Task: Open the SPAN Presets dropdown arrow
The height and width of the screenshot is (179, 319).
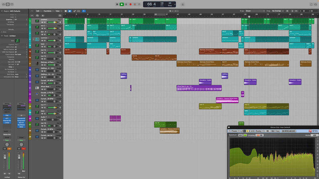Action: tap(239, 131)
